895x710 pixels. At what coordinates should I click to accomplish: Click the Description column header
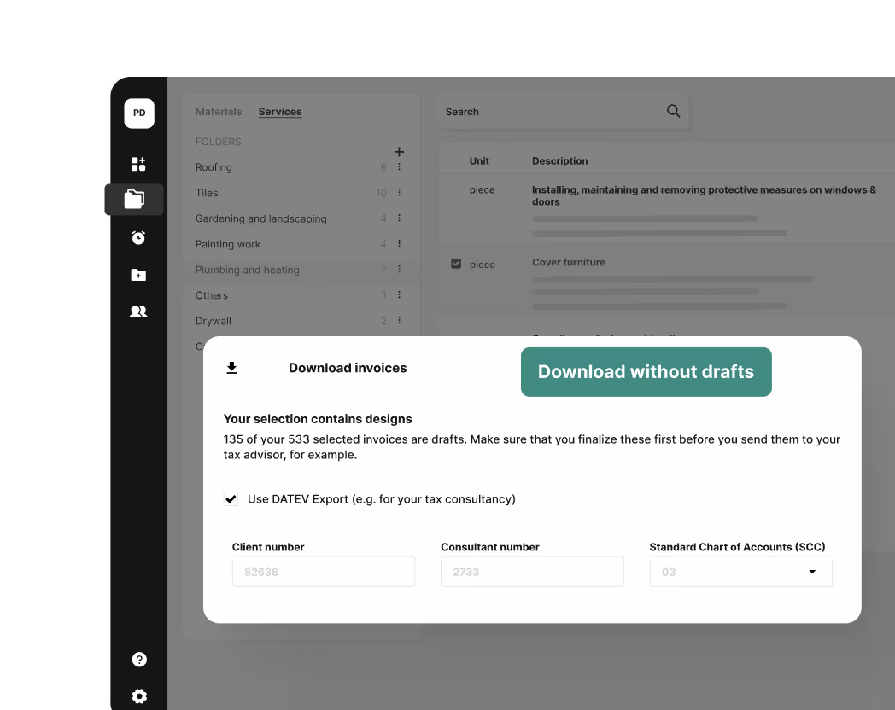(560, 160)
